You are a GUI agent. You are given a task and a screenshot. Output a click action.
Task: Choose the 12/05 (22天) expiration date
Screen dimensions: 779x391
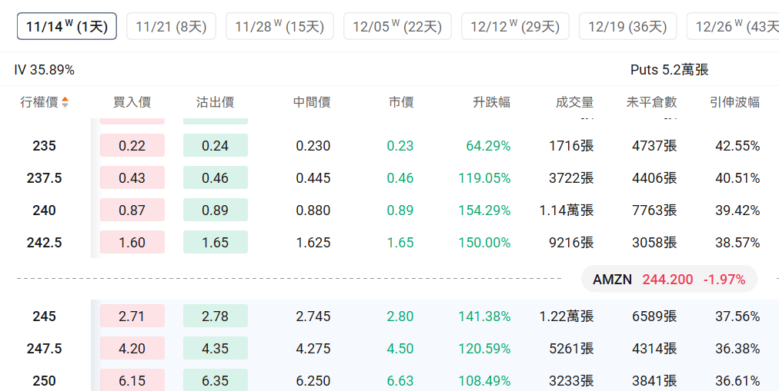(397, 26)
